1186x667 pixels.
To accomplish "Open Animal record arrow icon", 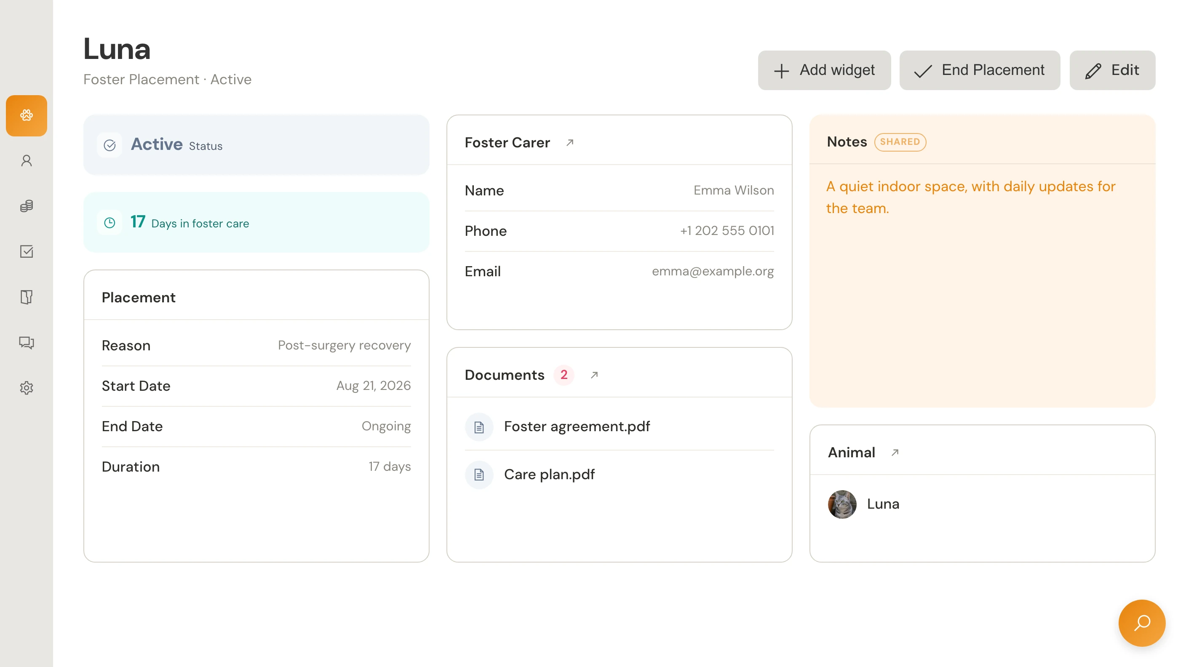I will point(895,453).
